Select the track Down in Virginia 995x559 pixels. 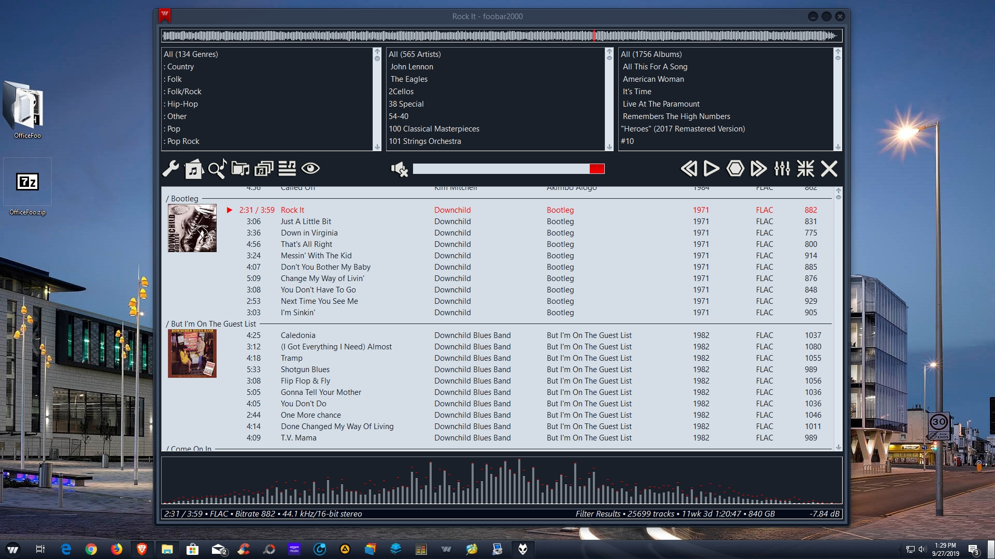click(309, 233)
